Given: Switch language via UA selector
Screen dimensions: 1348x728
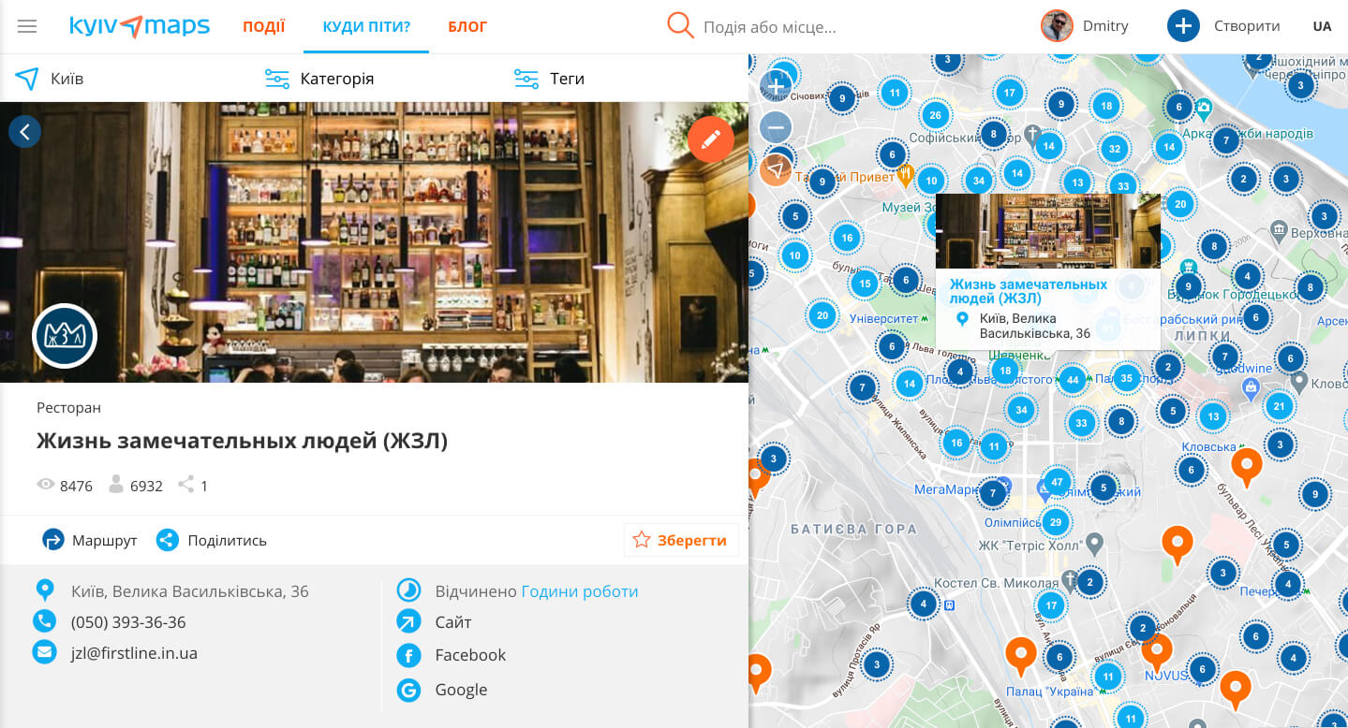Looking at the screenshot, I should tap(1321, 26).
